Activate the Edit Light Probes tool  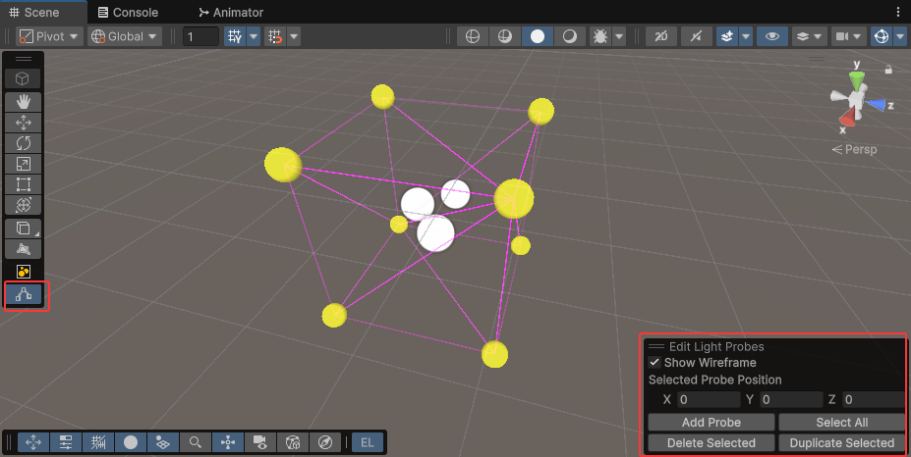24,294
